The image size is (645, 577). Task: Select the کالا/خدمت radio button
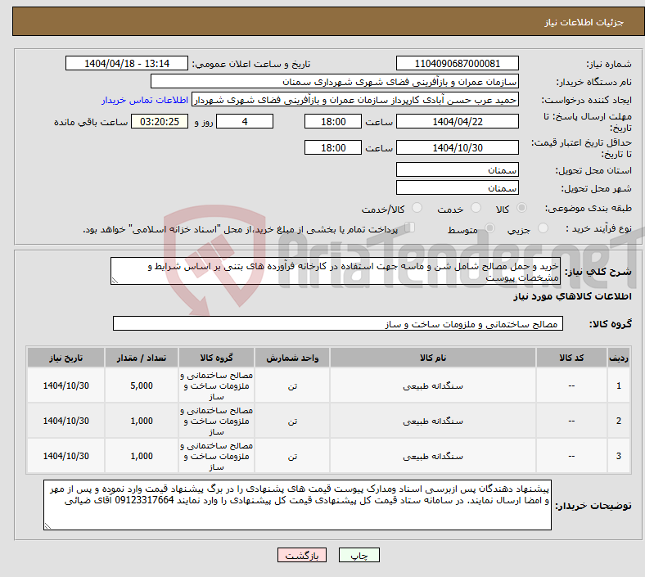[x=417, y=208]
